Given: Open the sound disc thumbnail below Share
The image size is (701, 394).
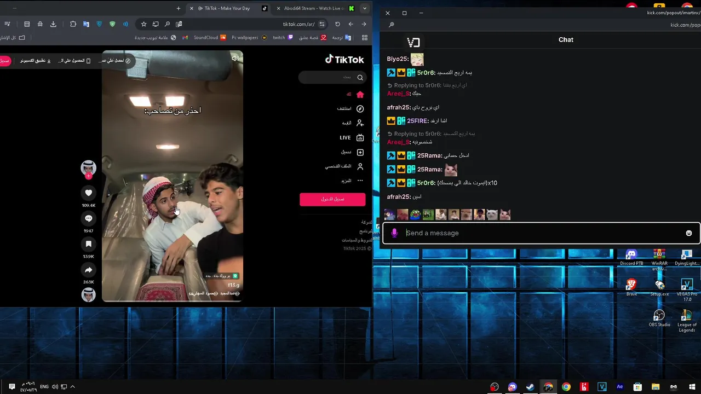Looking at the screenshot, I should (89, 295).
